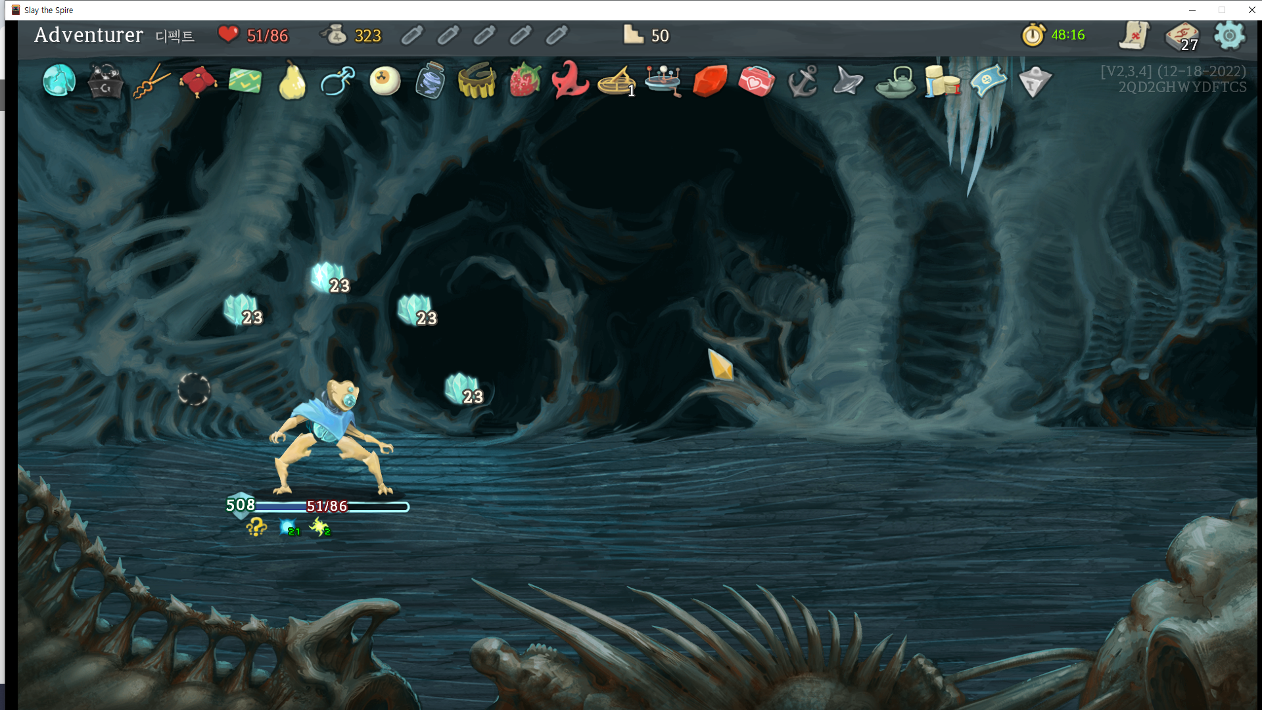1262x710 pixels.
Task: Select the first empty potion slot
Action: (x=413, y=35)
